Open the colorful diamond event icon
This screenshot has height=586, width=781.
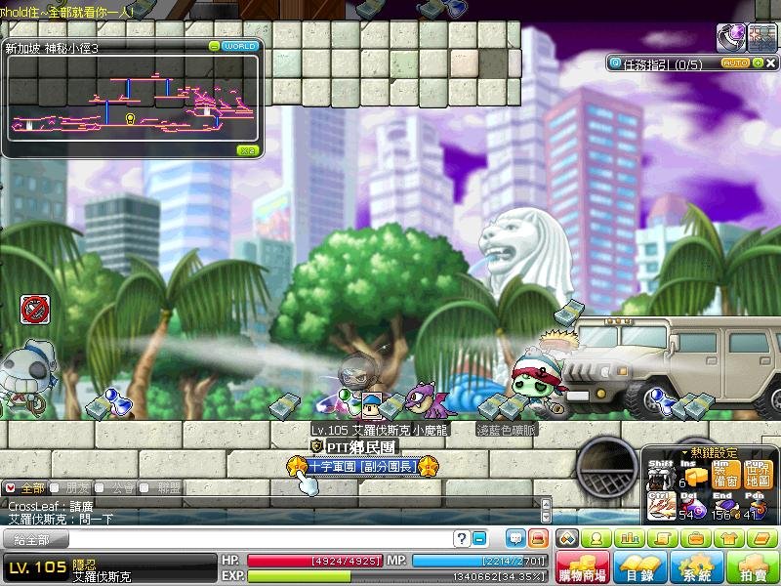(568, 539)
